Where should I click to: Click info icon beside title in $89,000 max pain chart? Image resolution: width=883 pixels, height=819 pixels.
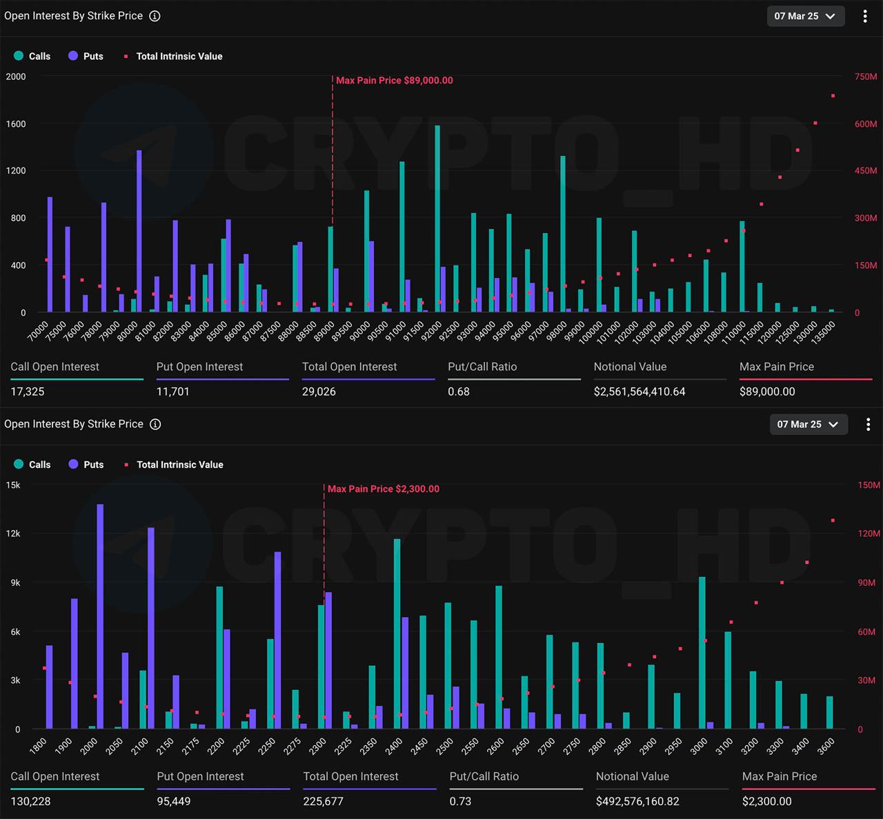pos(155,16)
